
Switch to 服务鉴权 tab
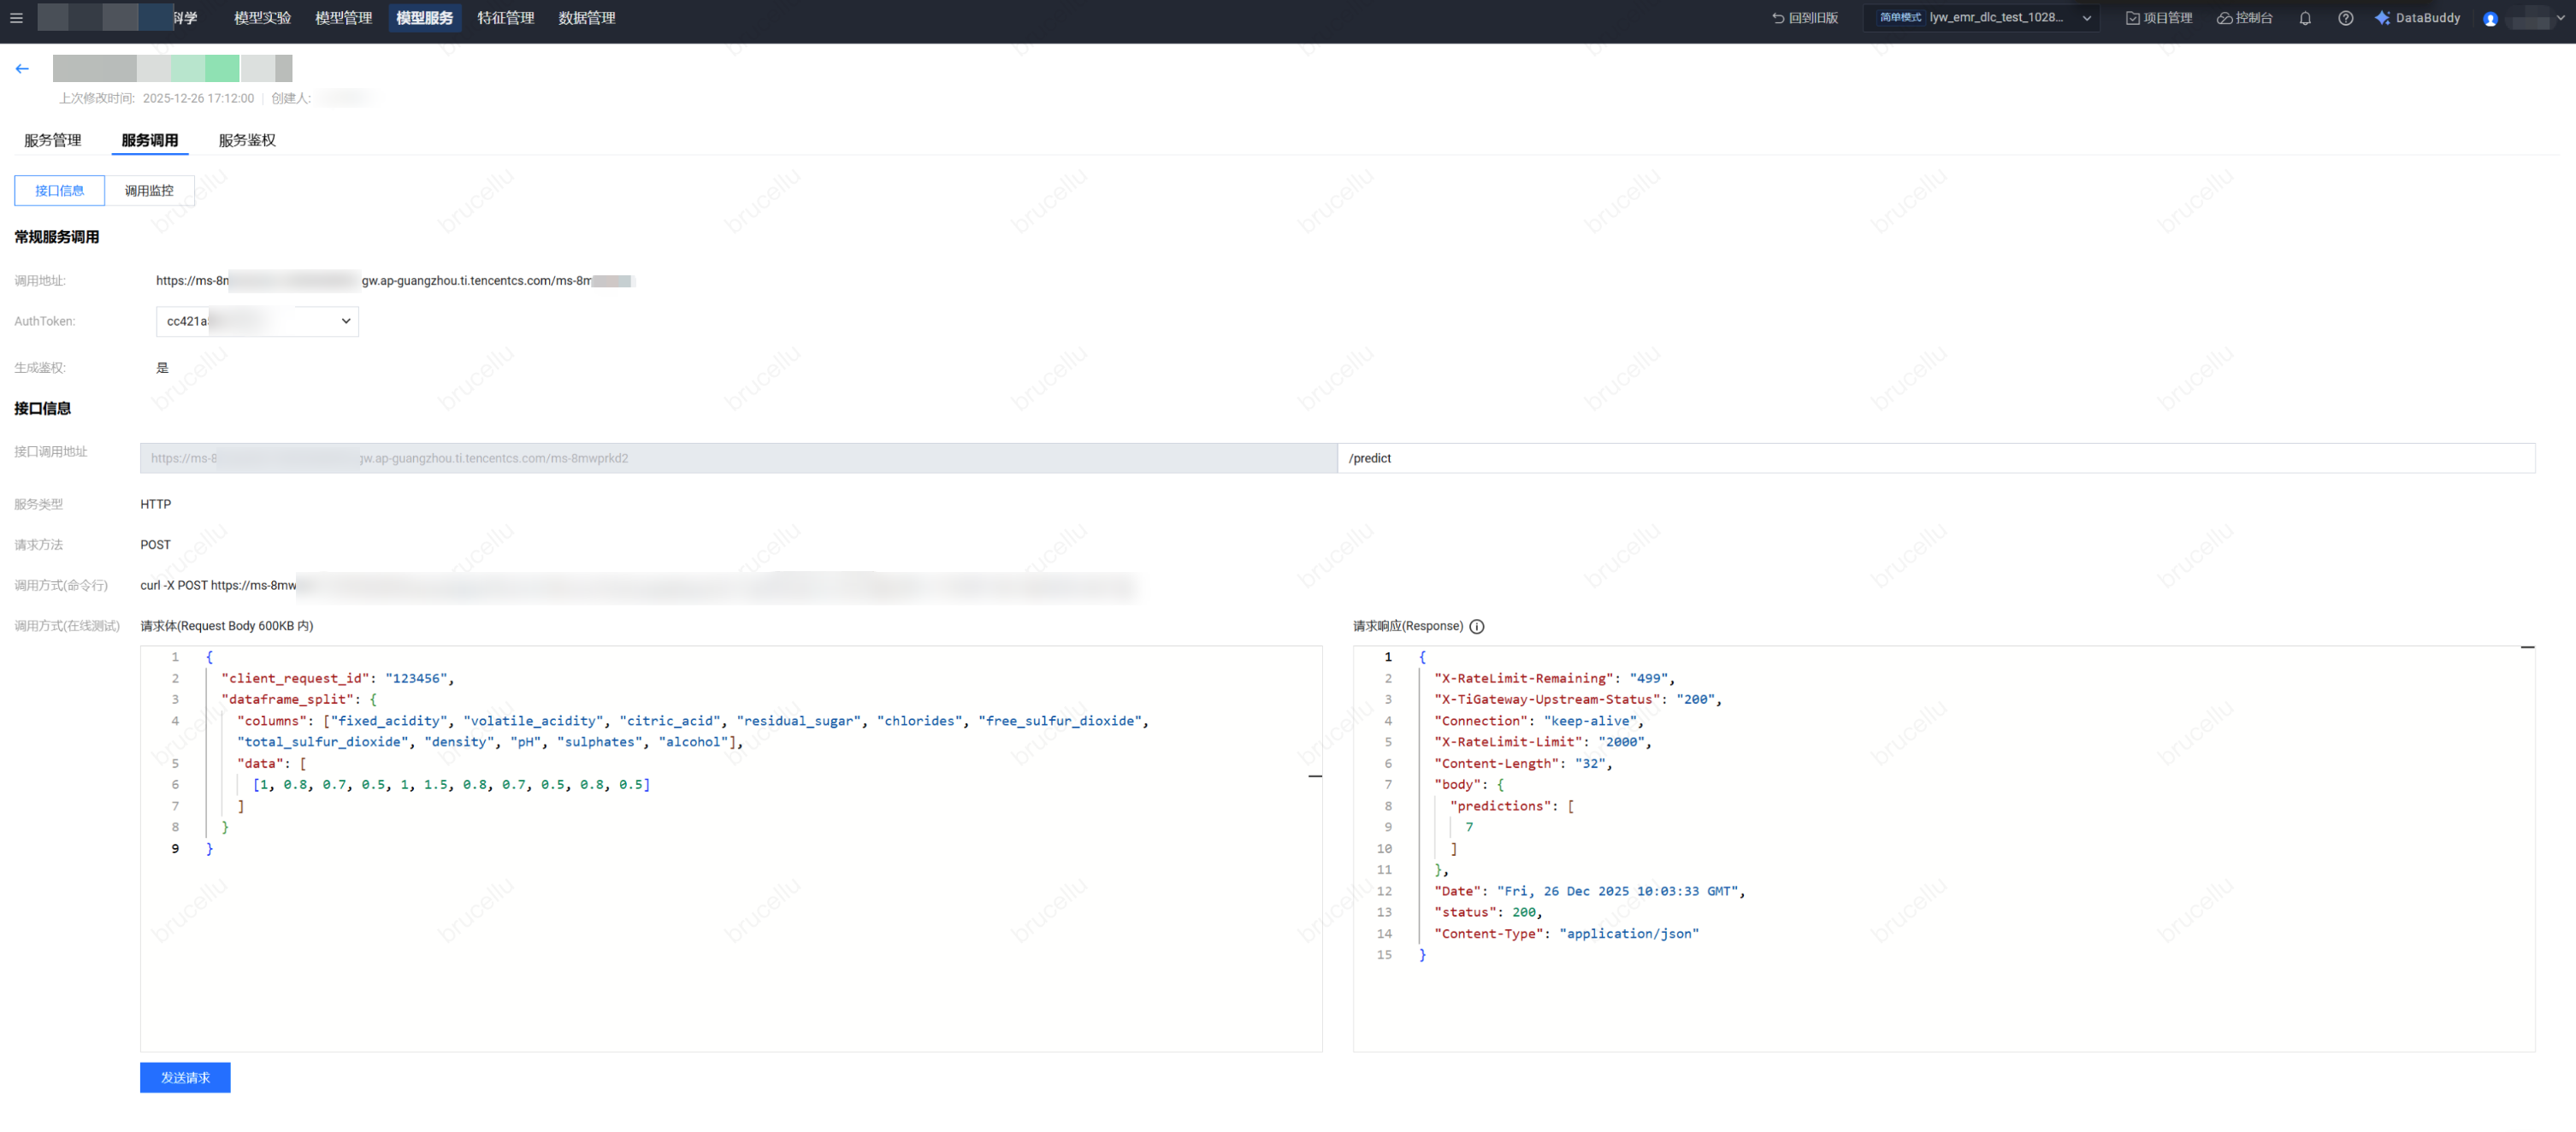247,140
